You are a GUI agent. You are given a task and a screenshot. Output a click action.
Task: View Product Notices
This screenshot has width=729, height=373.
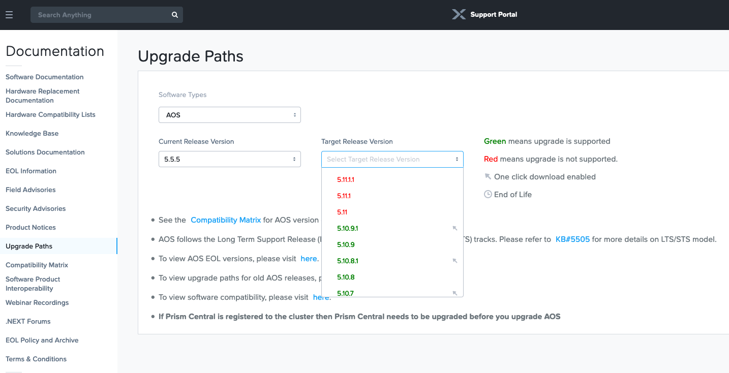(31, 228)
